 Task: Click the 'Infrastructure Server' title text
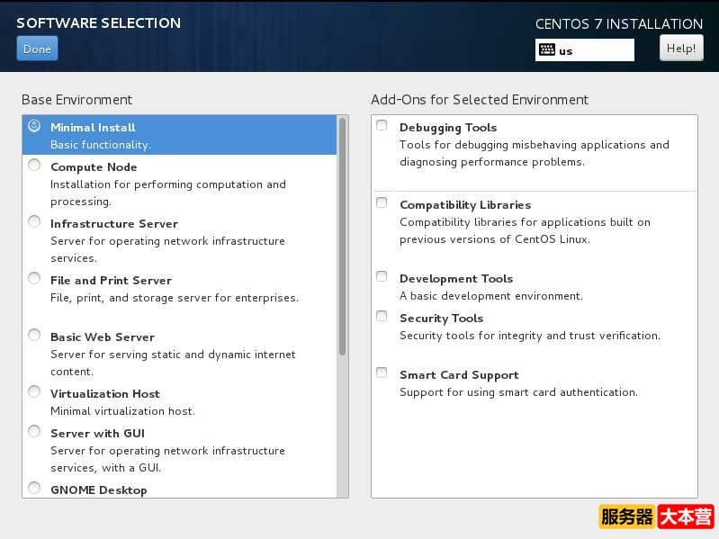coord(114,224)
